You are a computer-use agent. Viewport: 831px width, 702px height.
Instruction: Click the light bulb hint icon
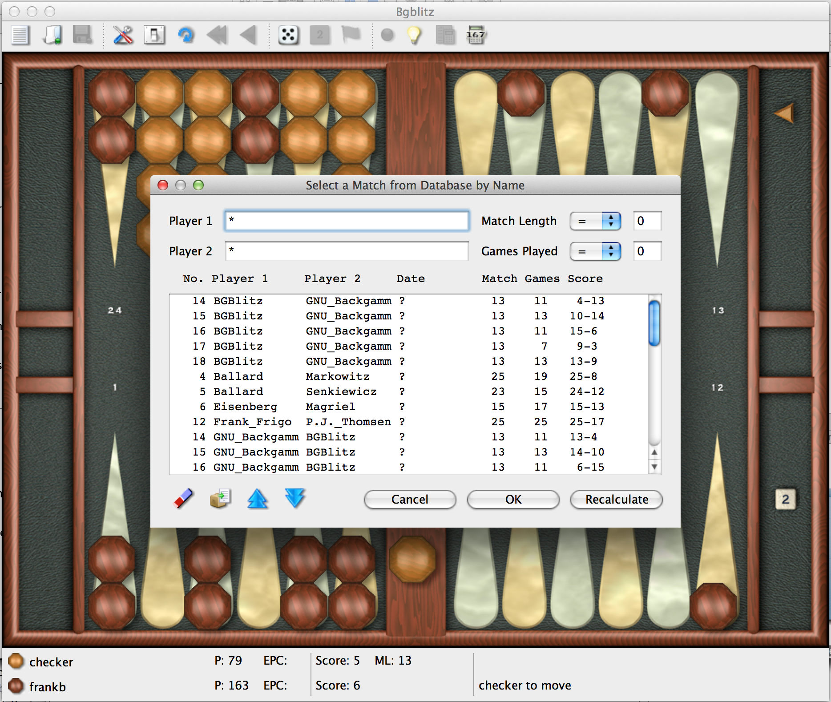tap(414, 35)
